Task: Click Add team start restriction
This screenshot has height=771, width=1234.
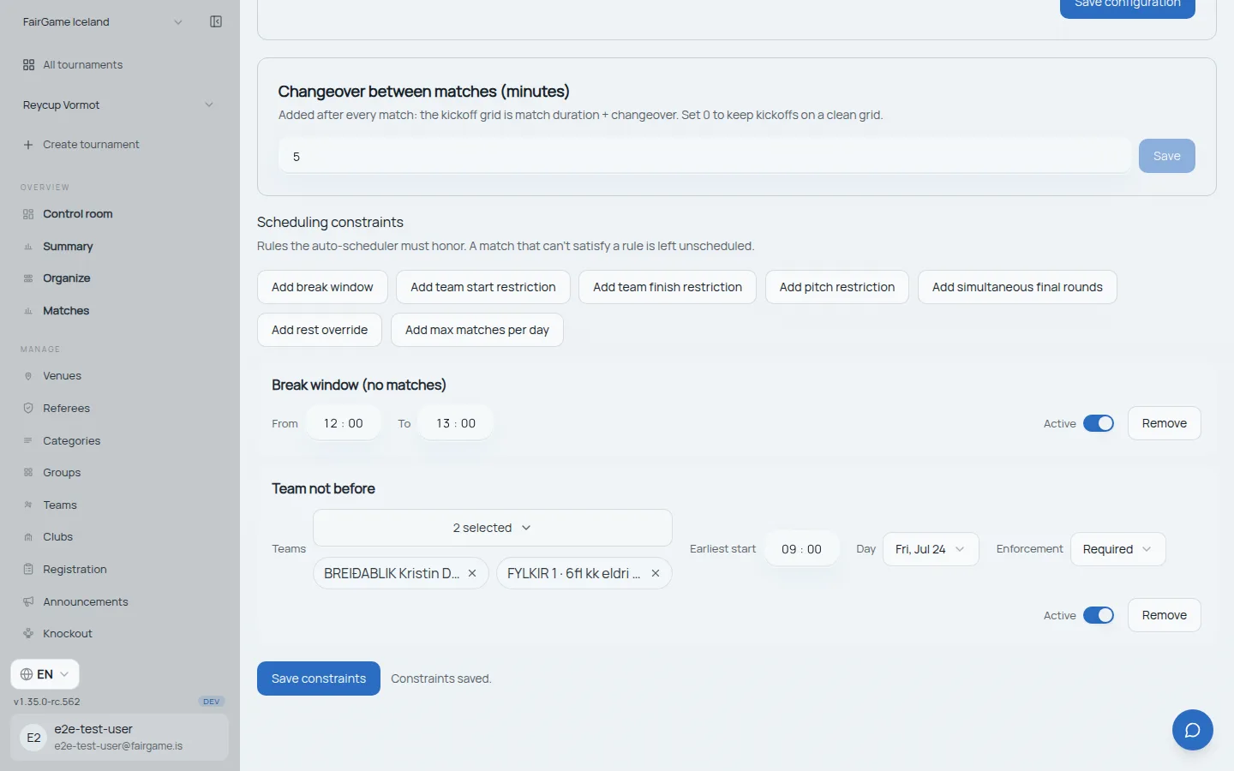Action: coord(483,287)
